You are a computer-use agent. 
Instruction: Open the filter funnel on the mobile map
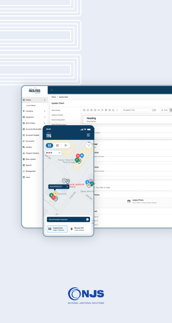pyautogui.click(x=89, y=145)
